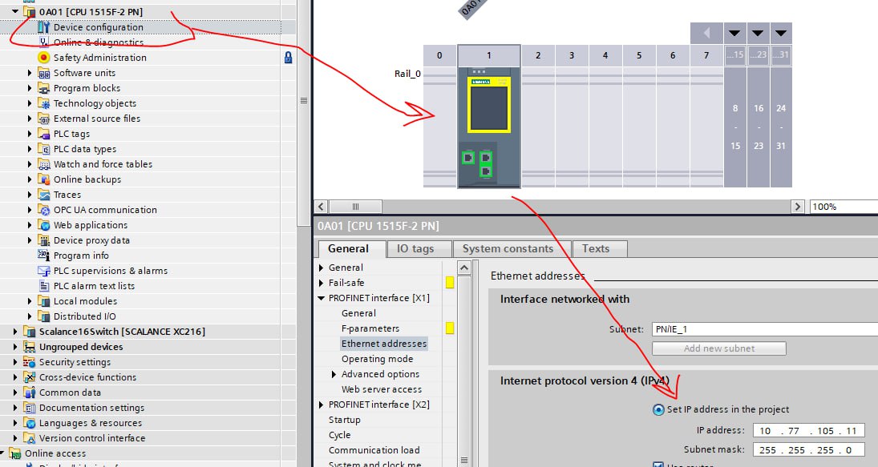Click the Device proxy data icon
The height and width of the screenshot is (467, 878).
tap(43, 240)
